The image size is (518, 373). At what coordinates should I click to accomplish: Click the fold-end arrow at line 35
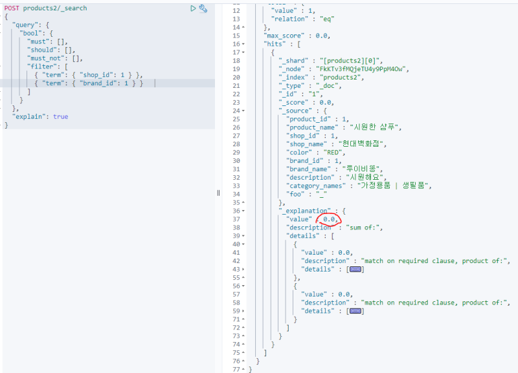[x=243, y=202]
